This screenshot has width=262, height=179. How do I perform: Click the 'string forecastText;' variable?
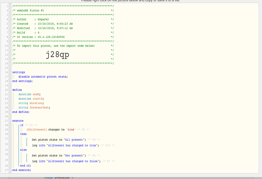pos(34,107)
